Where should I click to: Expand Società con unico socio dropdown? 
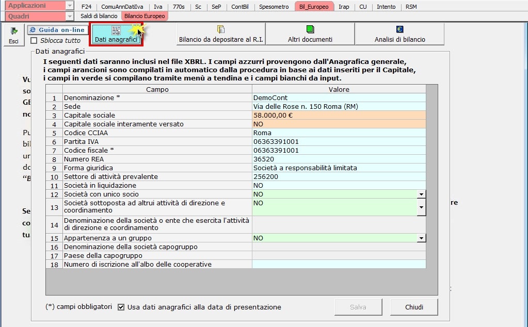coord(421,194)
